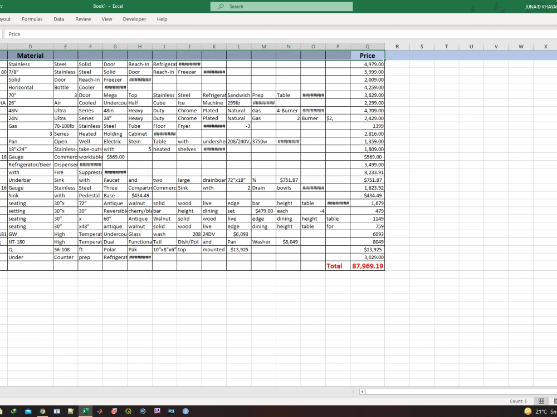Open the Developer tab

coord(134,19)
